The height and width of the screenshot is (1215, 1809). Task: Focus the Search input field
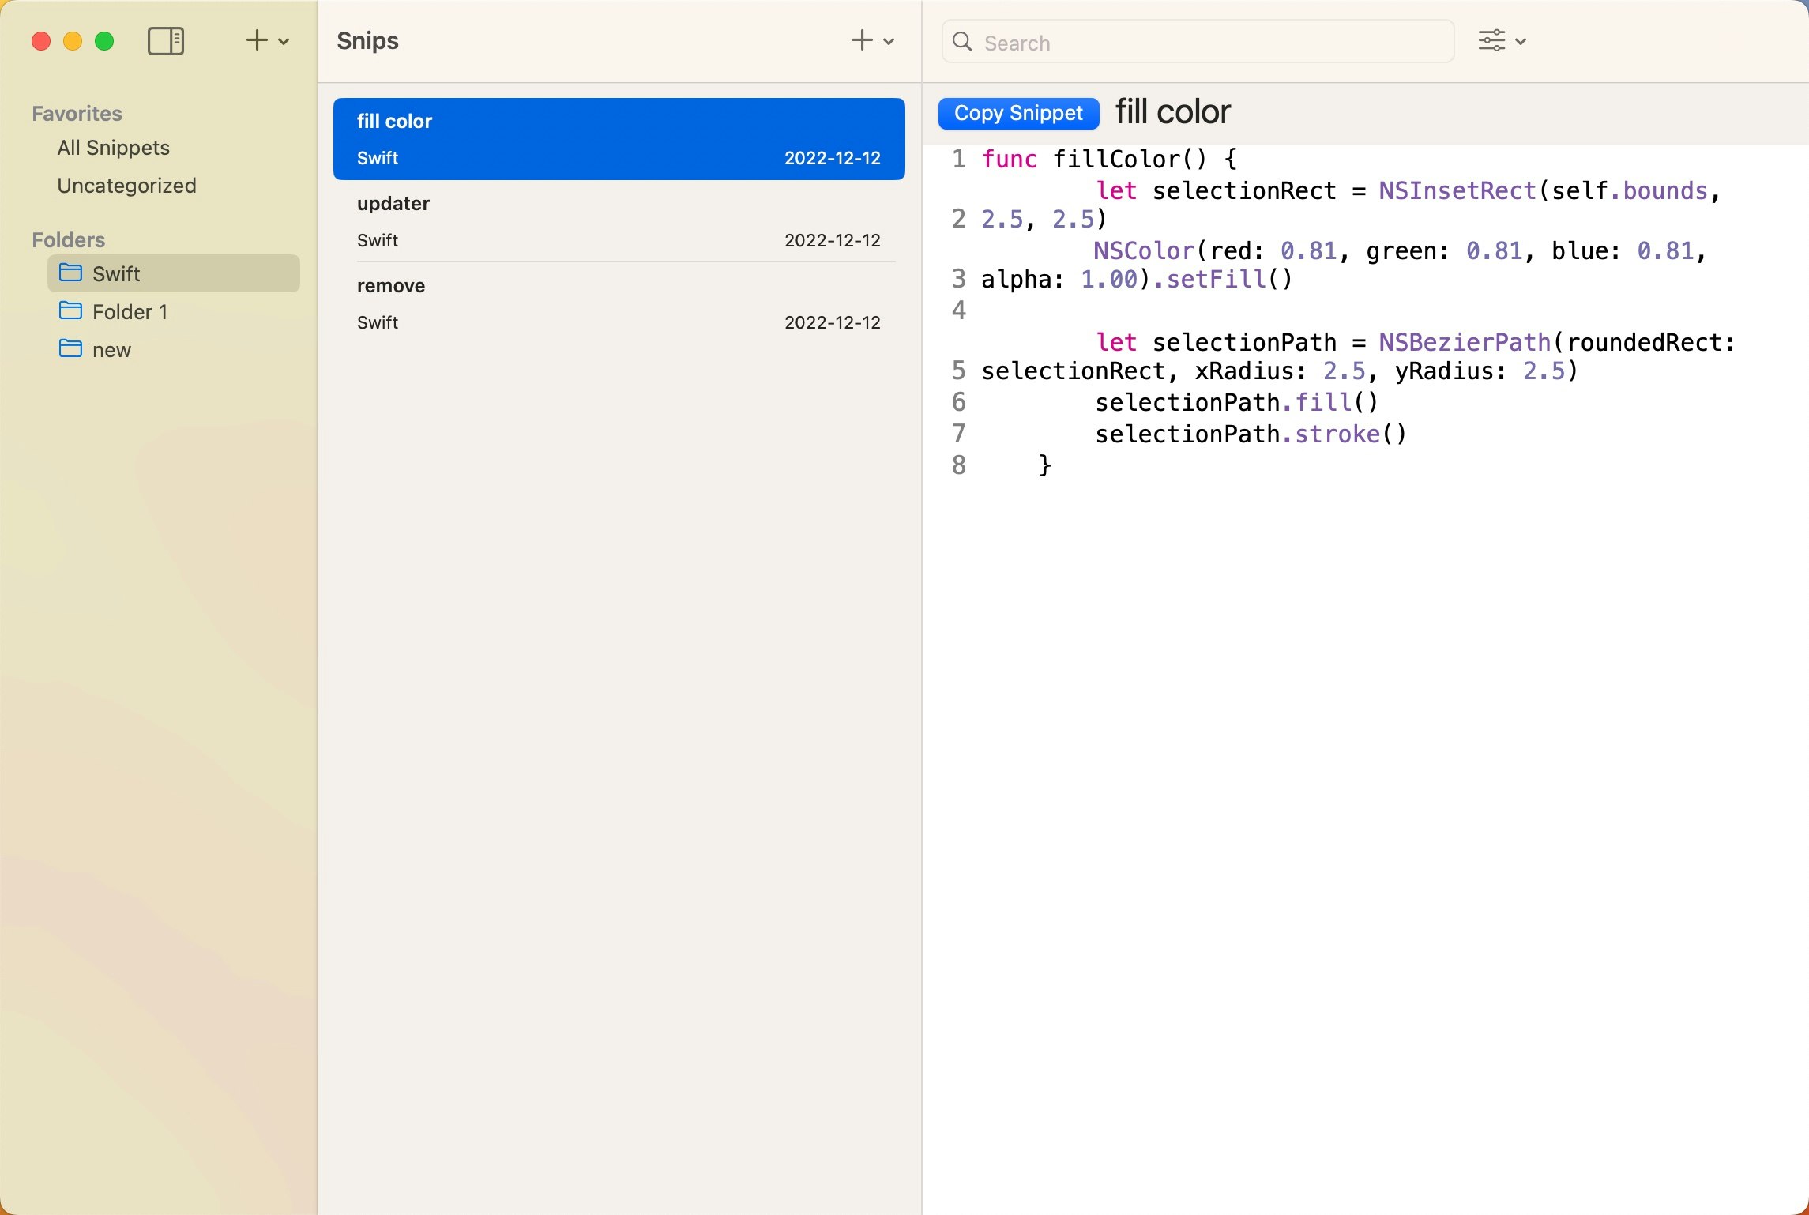point(1198,42)
